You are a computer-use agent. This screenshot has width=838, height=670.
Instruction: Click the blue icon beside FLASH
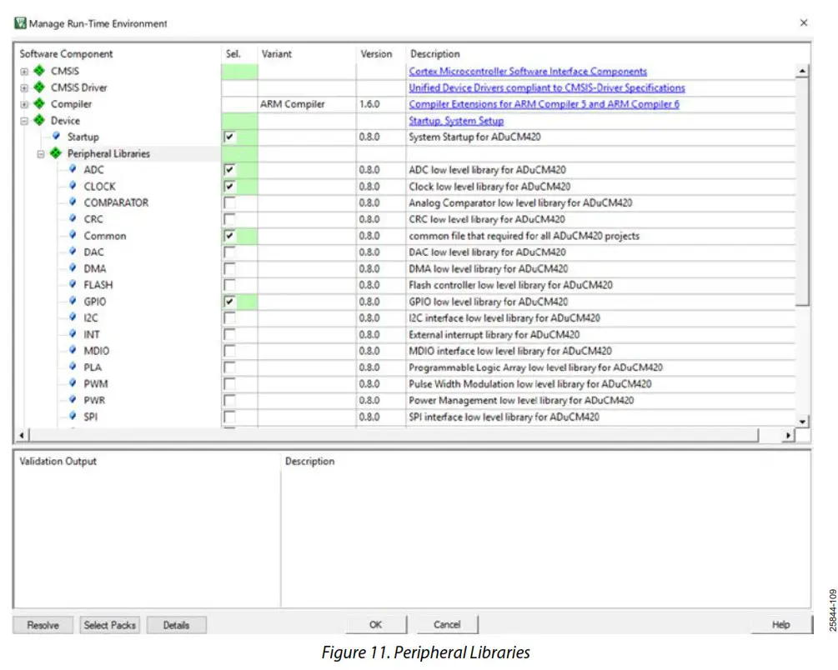pyautogui.click(x=73, y=285)
